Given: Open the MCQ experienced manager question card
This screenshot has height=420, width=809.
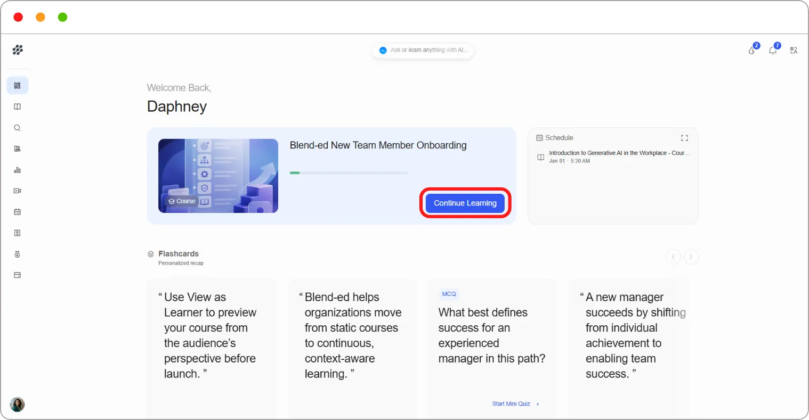Looking at the screenshot, I should [x=492, y=348].
